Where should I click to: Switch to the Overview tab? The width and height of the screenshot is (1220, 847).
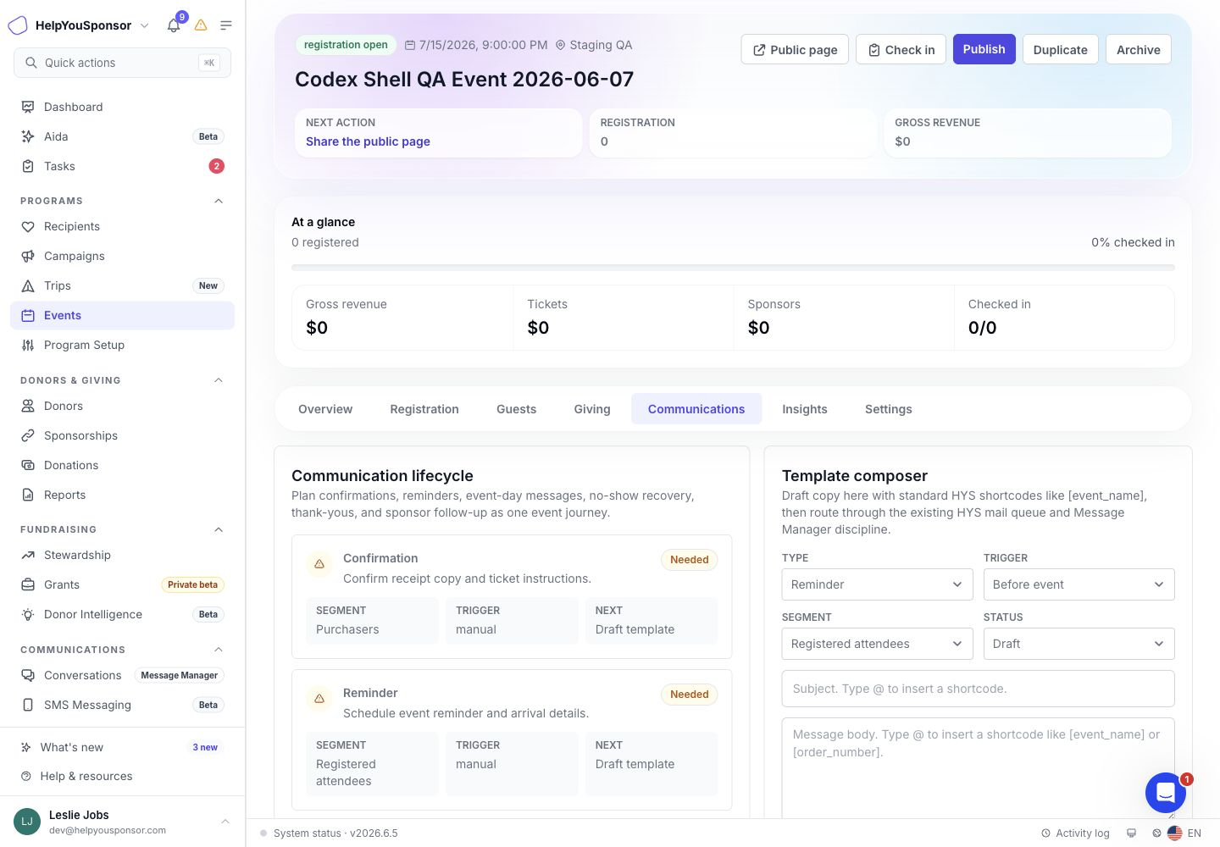click(x=325, y=409)
